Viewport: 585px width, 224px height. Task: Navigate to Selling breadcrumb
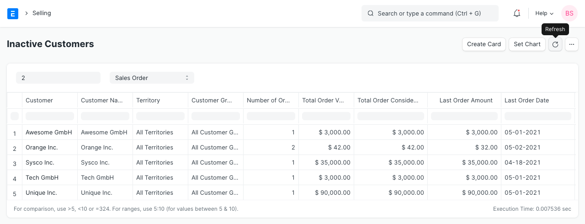pos(42,13)
